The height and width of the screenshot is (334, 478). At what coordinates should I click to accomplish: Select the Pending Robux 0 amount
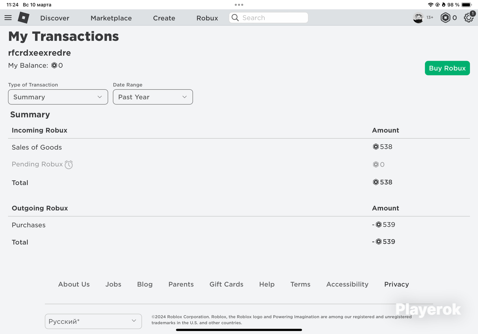[379, 164]
